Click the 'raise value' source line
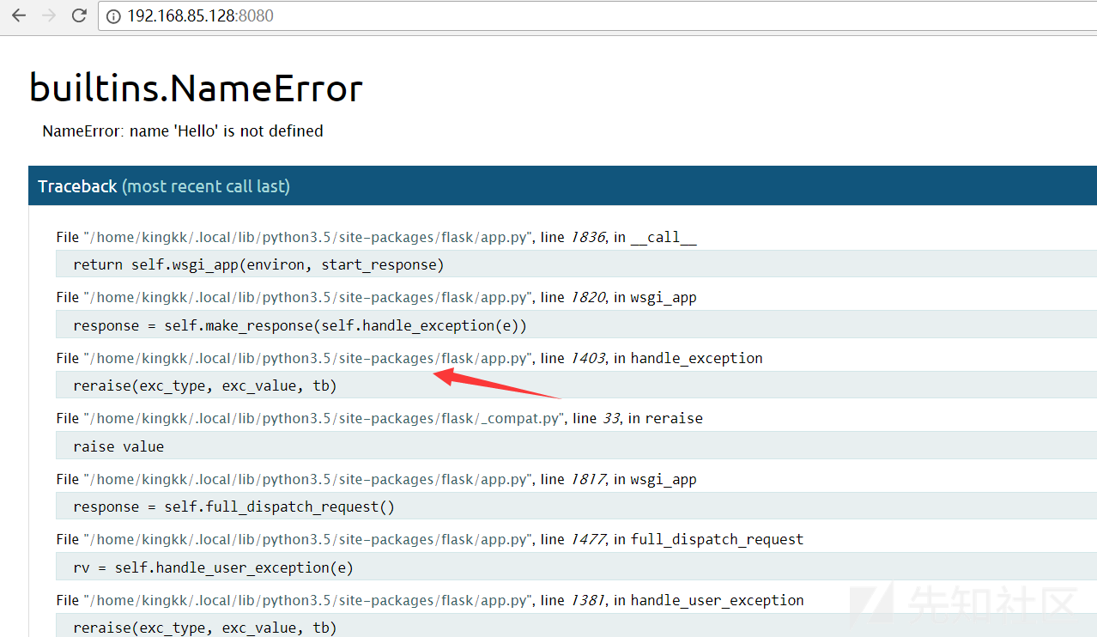 pos(118,446)
